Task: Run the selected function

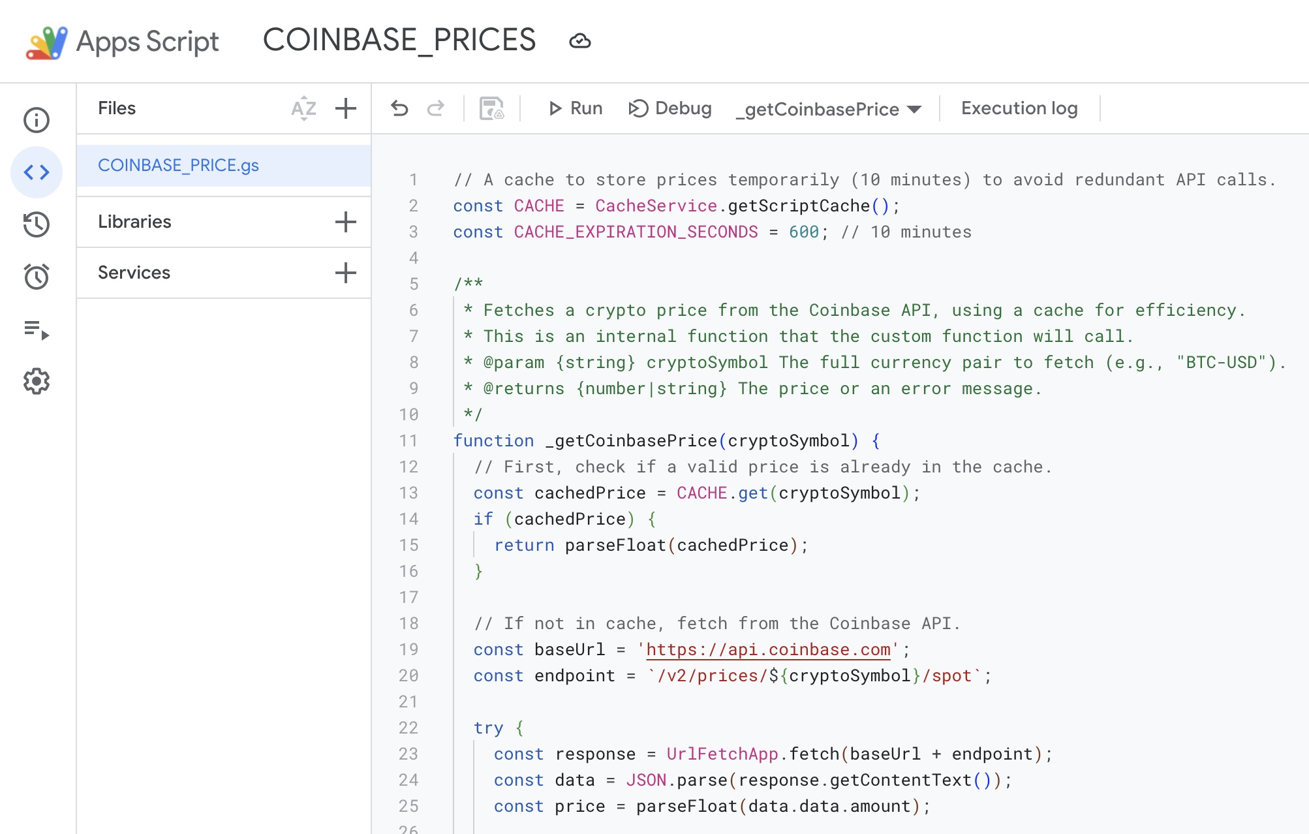Action: tap(575, 108)
